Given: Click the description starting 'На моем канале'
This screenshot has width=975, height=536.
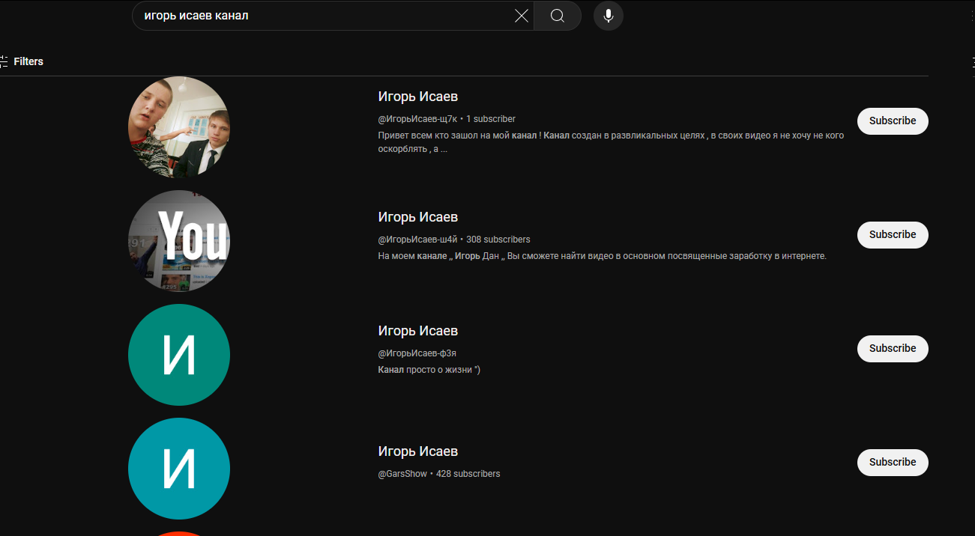Looking at the screenshot, I should [603, 256].
